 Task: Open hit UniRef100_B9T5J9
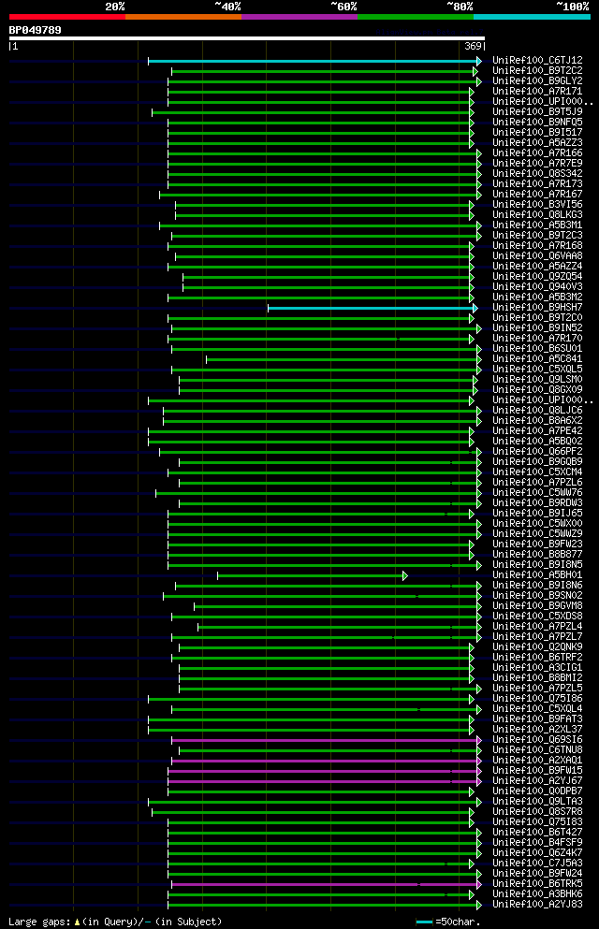[537, 112]
